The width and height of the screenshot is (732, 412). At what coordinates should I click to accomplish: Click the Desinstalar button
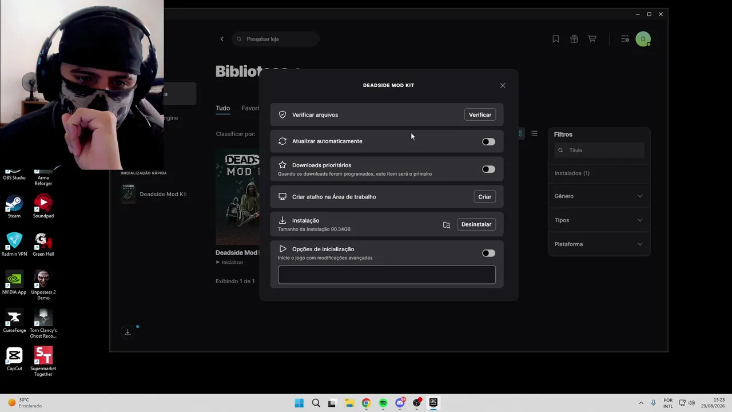[476, 224]
